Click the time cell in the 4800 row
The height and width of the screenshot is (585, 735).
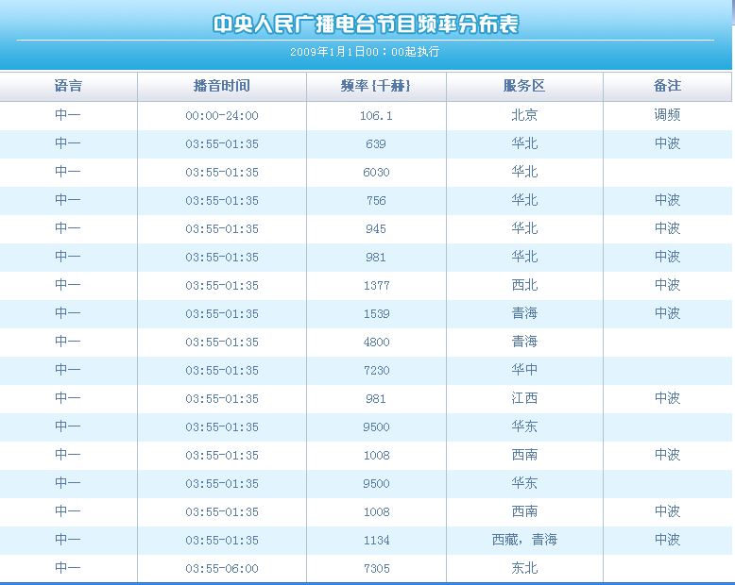coord(222,343)
